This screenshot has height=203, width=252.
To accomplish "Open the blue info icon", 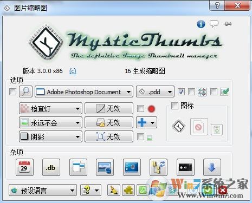I will pyautogui.click(x=201, y=24).
